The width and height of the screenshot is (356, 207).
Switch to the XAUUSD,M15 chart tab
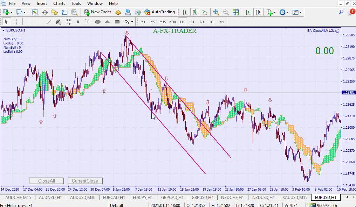pos(295,198)
